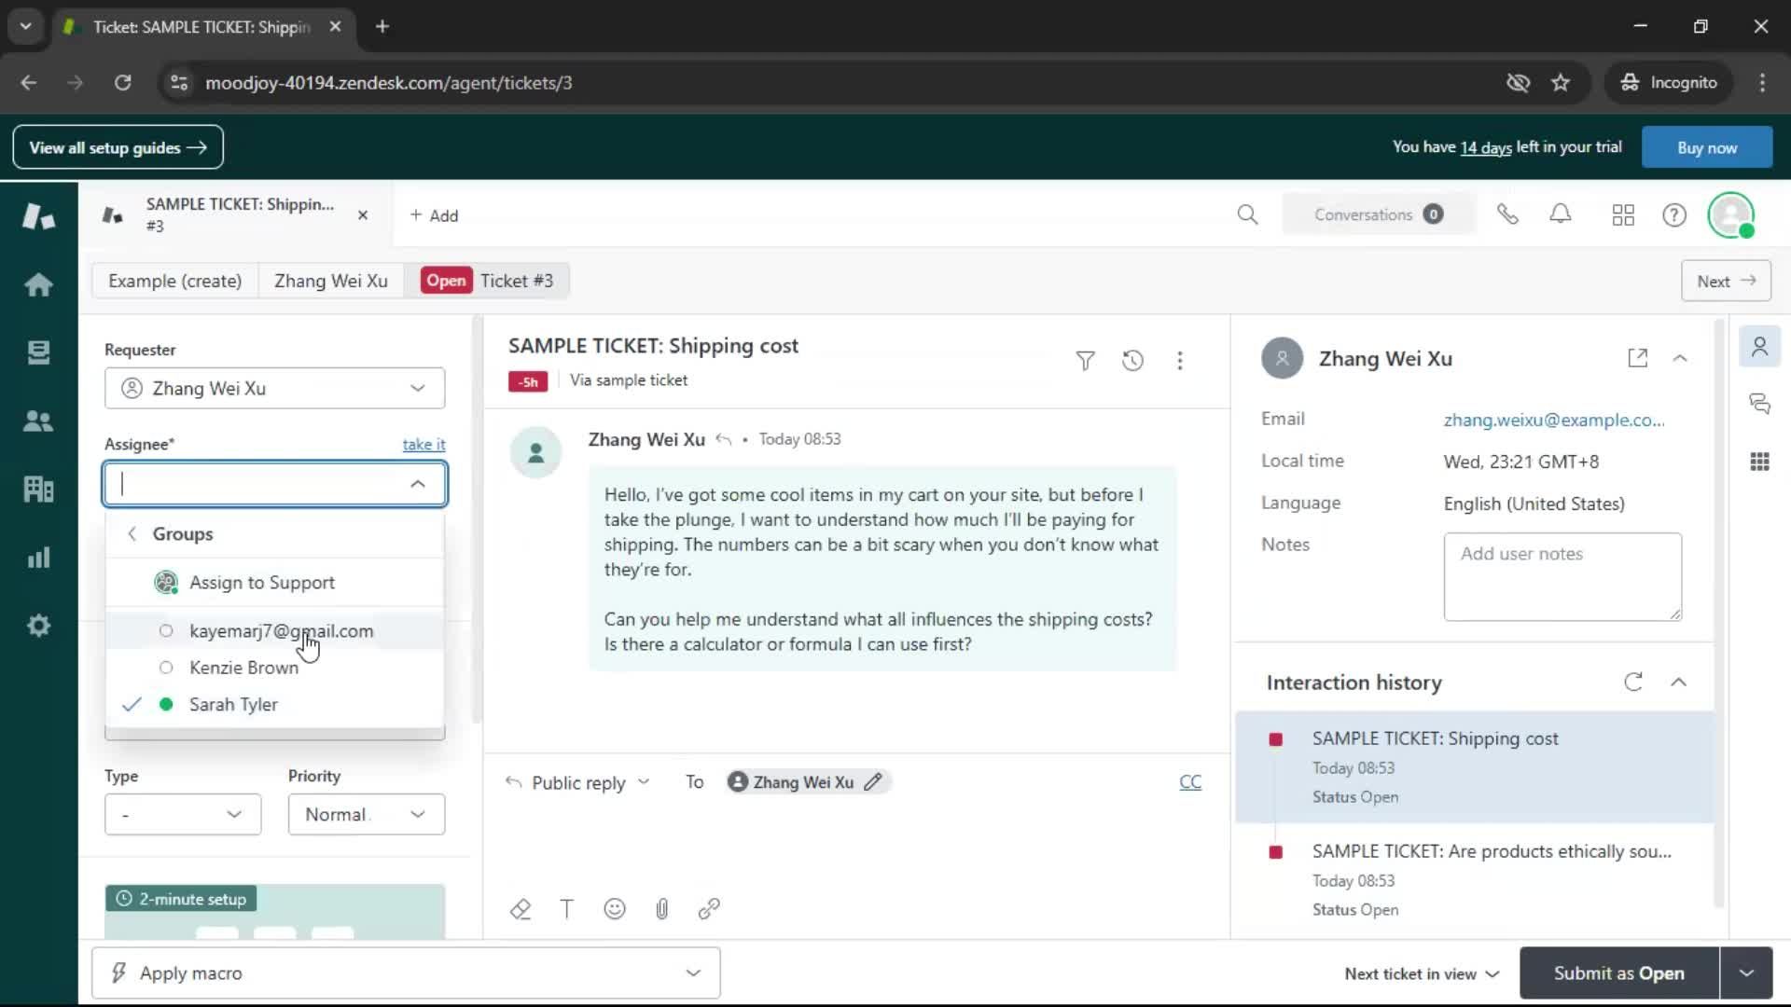Click the Add user notes field

point(1562,577)
